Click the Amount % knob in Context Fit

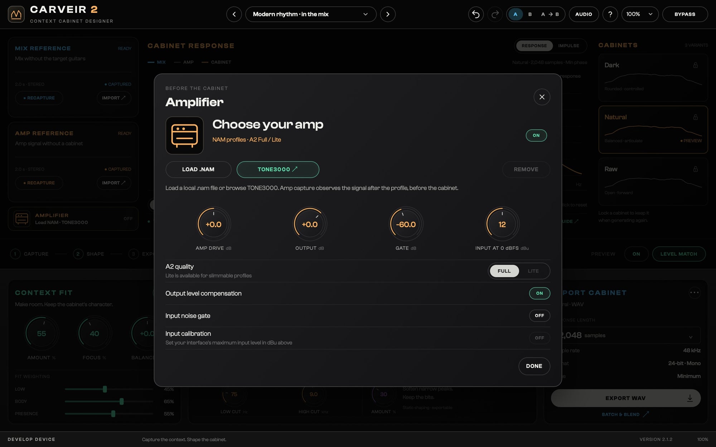pyautogui.click(x=42, y=334)
